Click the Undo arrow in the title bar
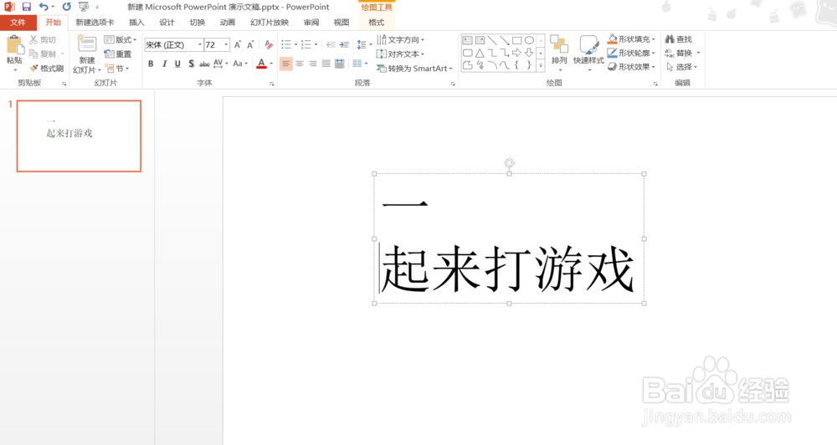837x445 pixels. [44, 7]
